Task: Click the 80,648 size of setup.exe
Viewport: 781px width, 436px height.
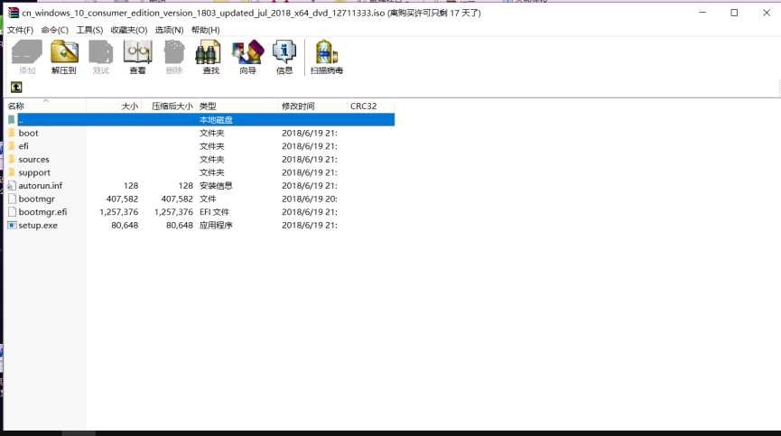Action: coord(125,225)
